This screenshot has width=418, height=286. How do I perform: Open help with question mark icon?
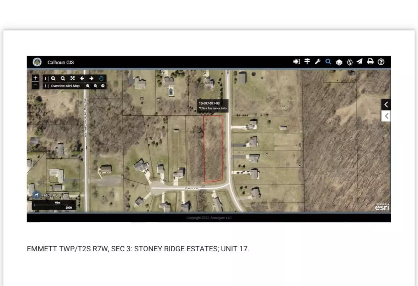(x=381, y=62)
